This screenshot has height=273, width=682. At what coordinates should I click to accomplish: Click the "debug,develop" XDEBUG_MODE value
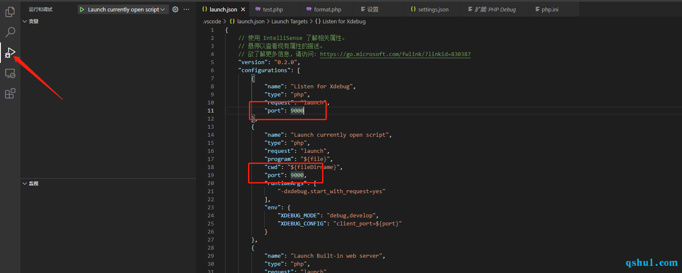point(351,216)
